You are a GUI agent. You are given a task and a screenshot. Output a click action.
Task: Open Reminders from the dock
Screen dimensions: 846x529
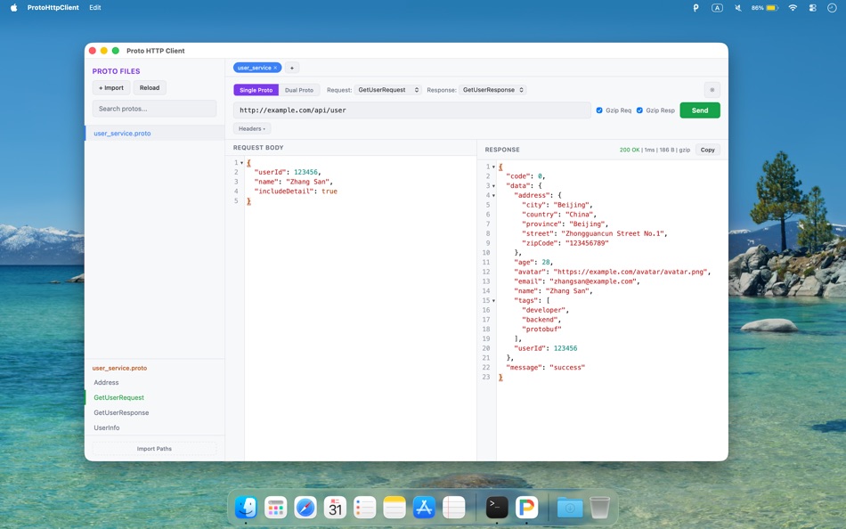pyautogui.click(x=365, y=508)
